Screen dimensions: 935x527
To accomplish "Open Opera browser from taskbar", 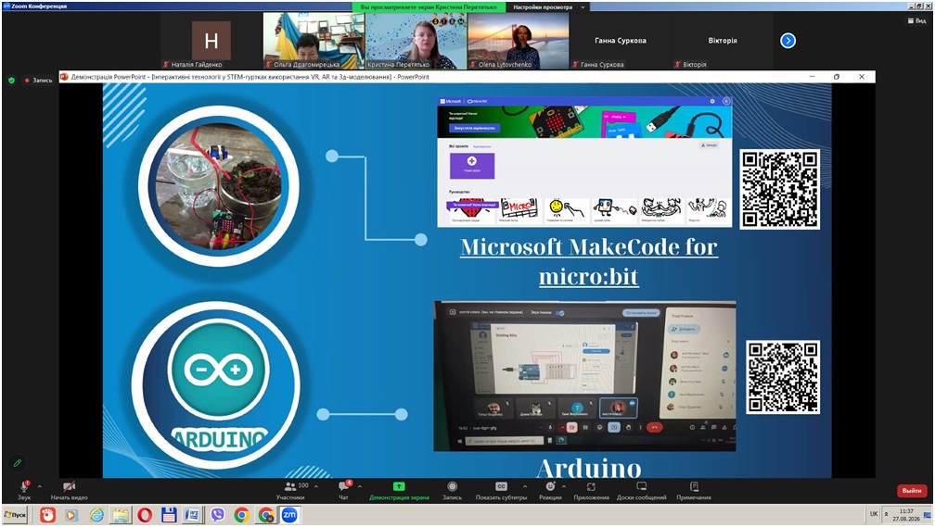I will [x=145, y=514].
